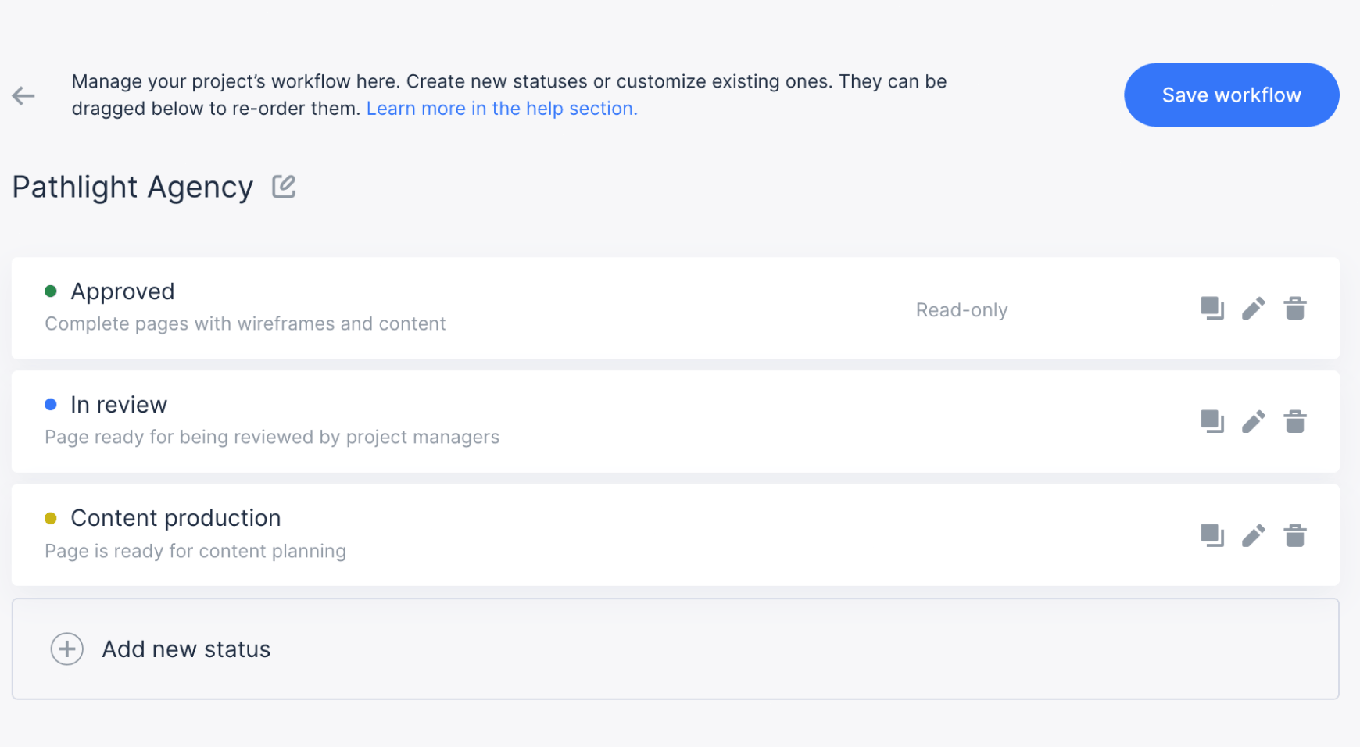Edit the Content production status
Screen dimensions: 1360x747
pyautogui.click(x=1254, y=535)
